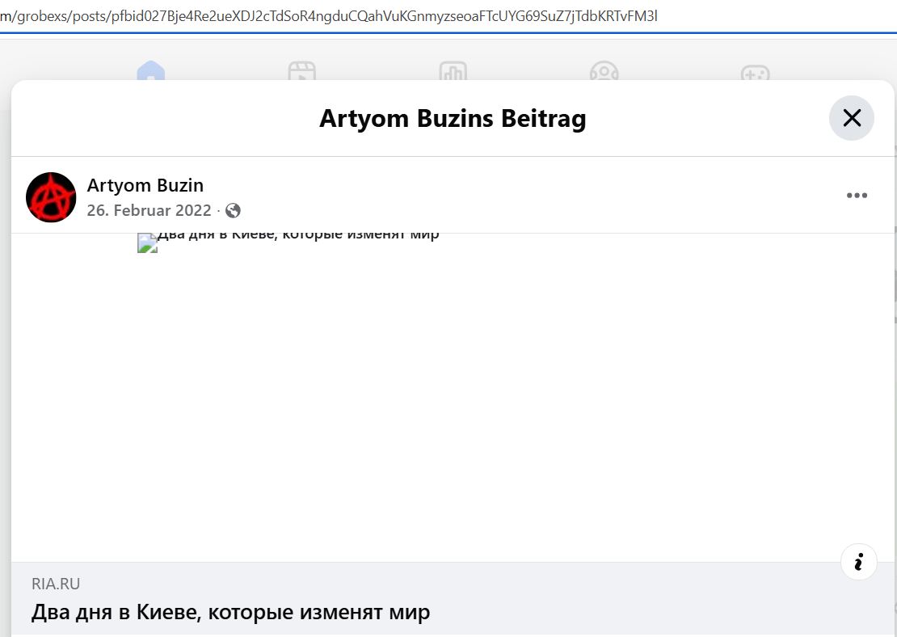897x637 pixels.
Task: Click the link info 'i' icon
Action: [x=858, y=562]
